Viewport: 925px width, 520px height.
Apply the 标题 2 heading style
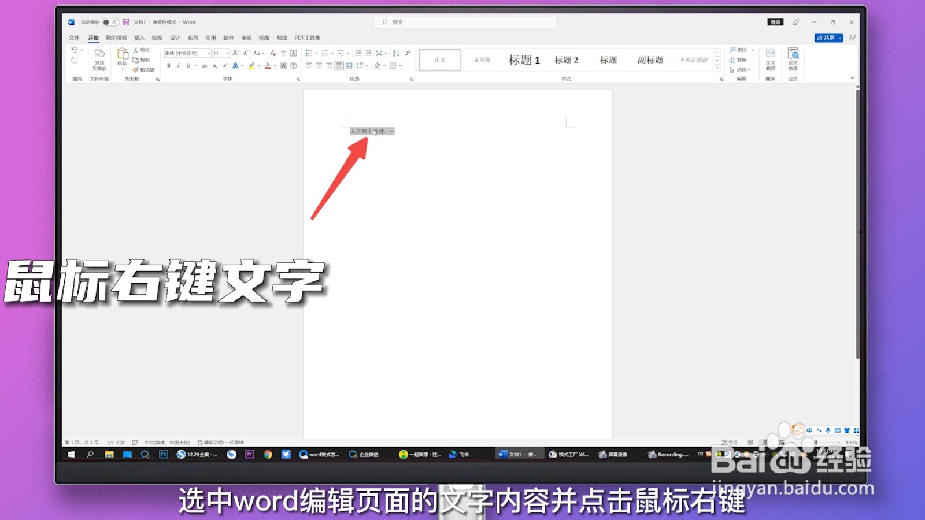click(x=566, y=60)
